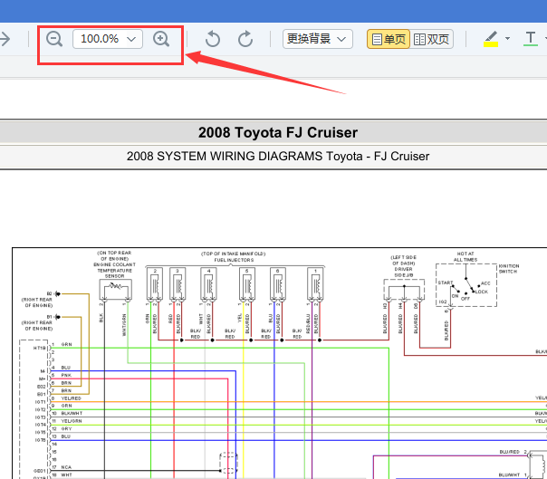Rotate page counterclockwise

[213, 39]
